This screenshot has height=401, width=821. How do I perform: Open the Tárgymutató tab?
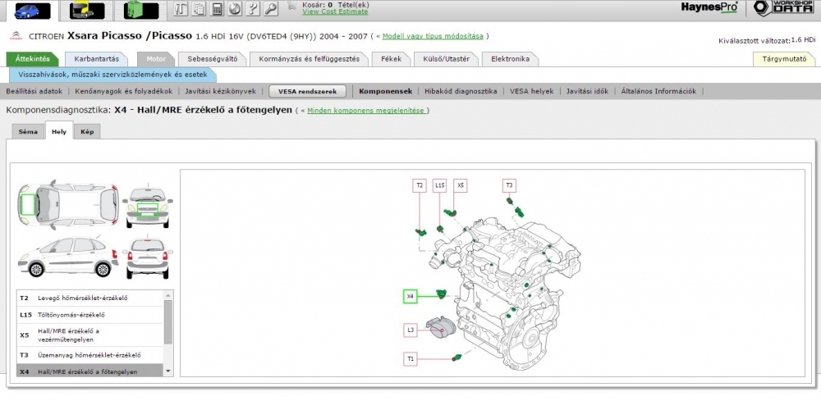[x=784, y=59]
